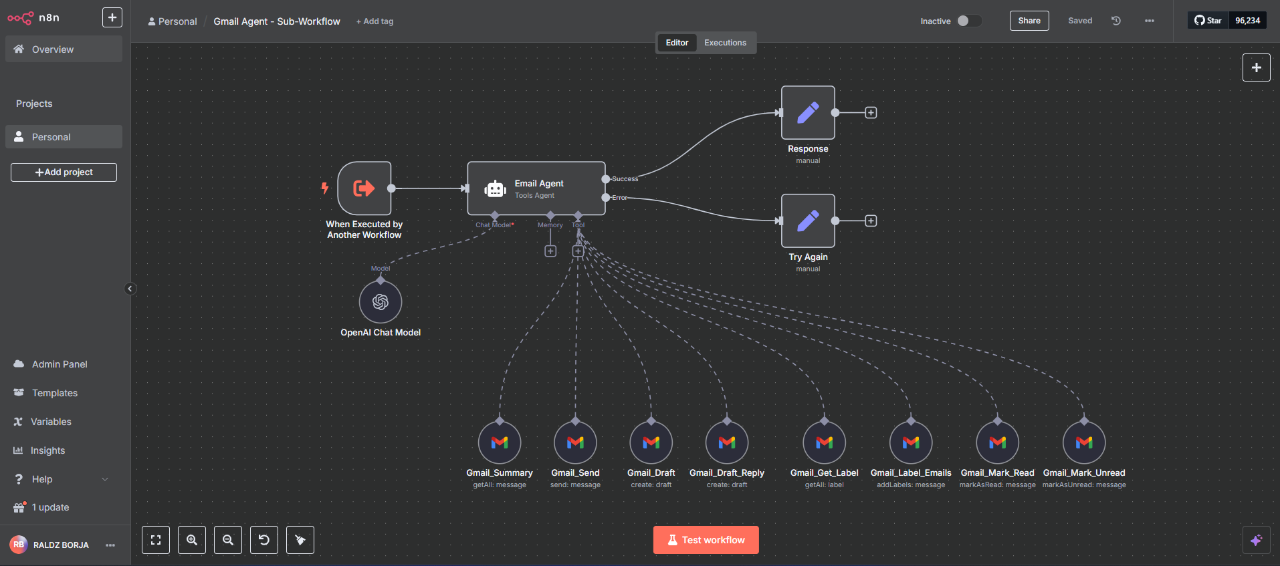Switch to the Executions tab

click(x=725, y=43)
